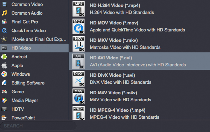The width and height of the screenshot is (210, 132).
Task: Click the M4V iTunes HD format icon
Action: [x=78, y=96]
